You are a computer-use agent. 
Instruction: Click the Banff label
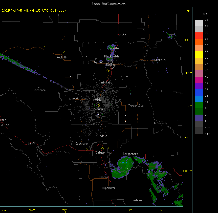coord(31,143)
